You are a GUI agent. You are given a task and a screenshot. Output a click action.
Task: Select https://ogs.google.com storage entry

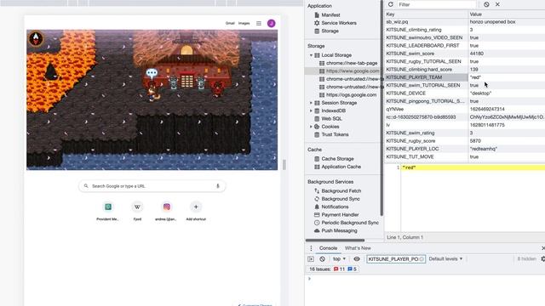(x=351, y=94)
